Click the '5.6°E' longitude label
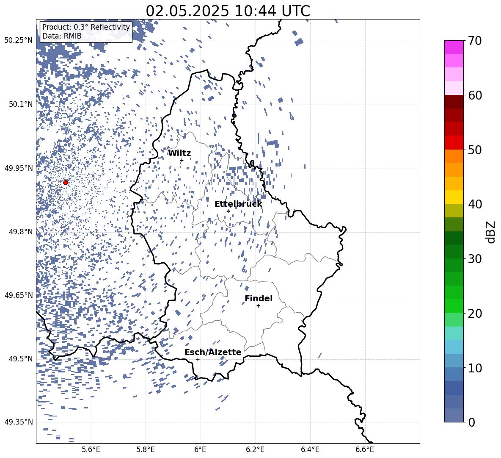This screenshot has width=501, height=458. pos(91,450)
